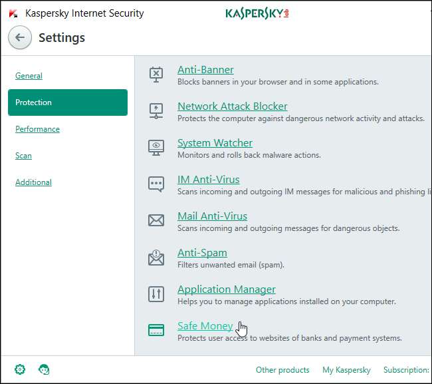This screenshot has width=432, height=384.
Task: Click the Other products link
Action: coord(282,370)
